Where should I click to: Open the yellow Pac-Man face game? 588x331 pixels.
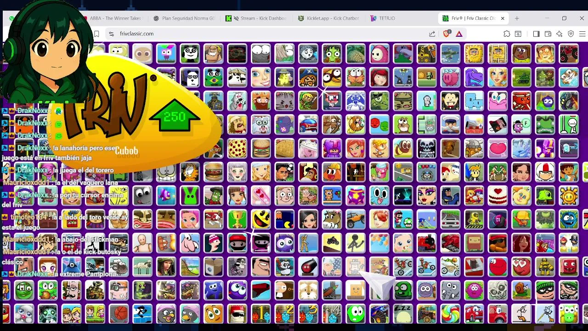pos(261,219)
